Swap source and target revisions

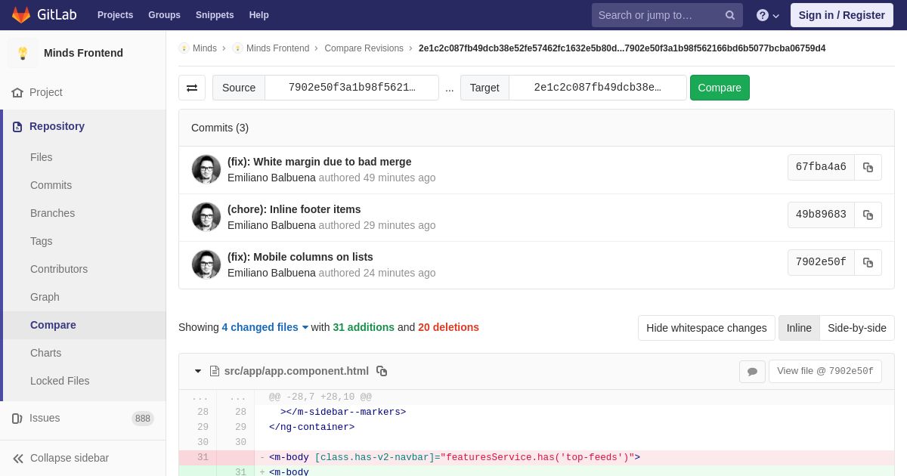point(192,88)
